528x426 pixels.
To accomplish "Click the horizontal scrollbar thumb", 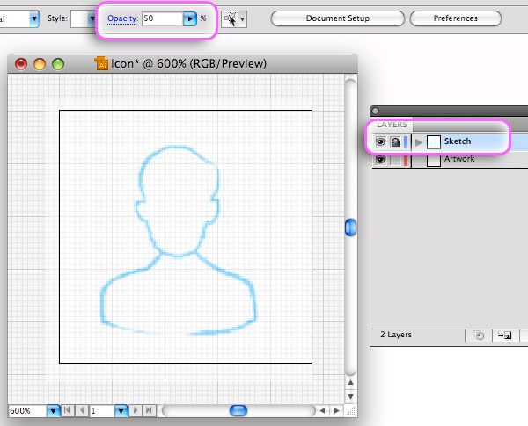I will tap(238, 410).
